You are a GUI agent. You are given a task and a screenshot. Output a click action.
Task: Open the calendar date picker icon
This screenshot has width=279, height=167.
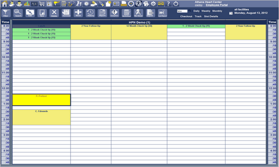click(231, 13)
